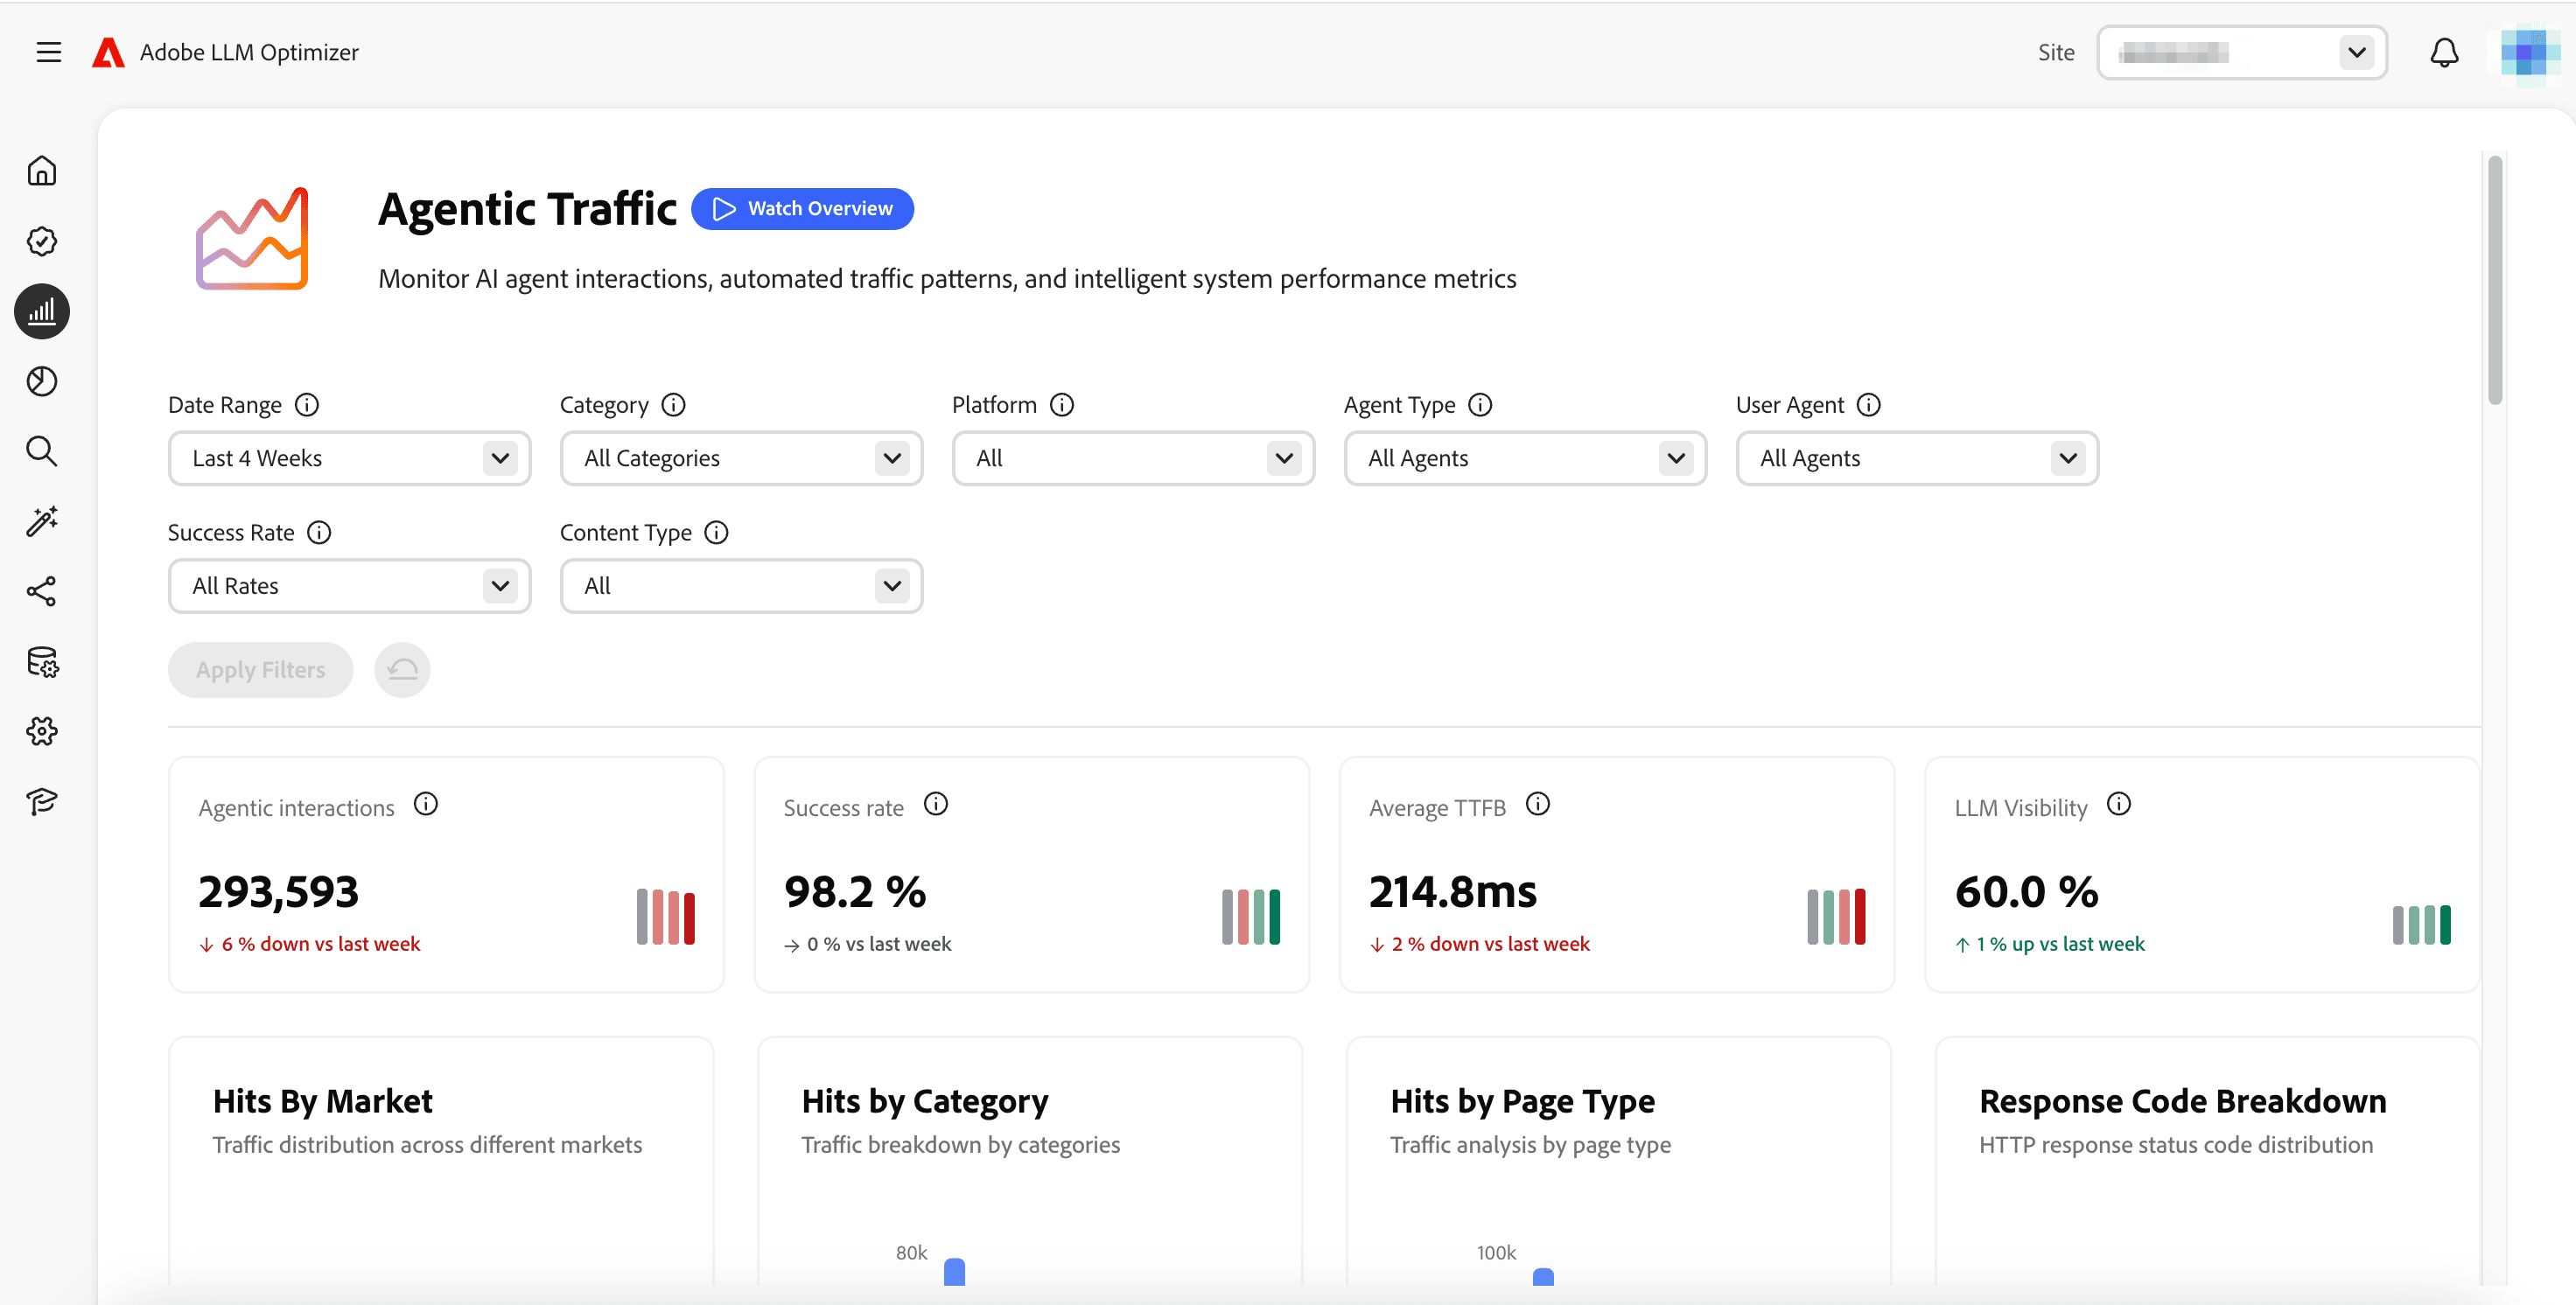Open the magic wand sidebar icon
Viewport: 2576px width, 1305px height.
(x=42, y=520)
